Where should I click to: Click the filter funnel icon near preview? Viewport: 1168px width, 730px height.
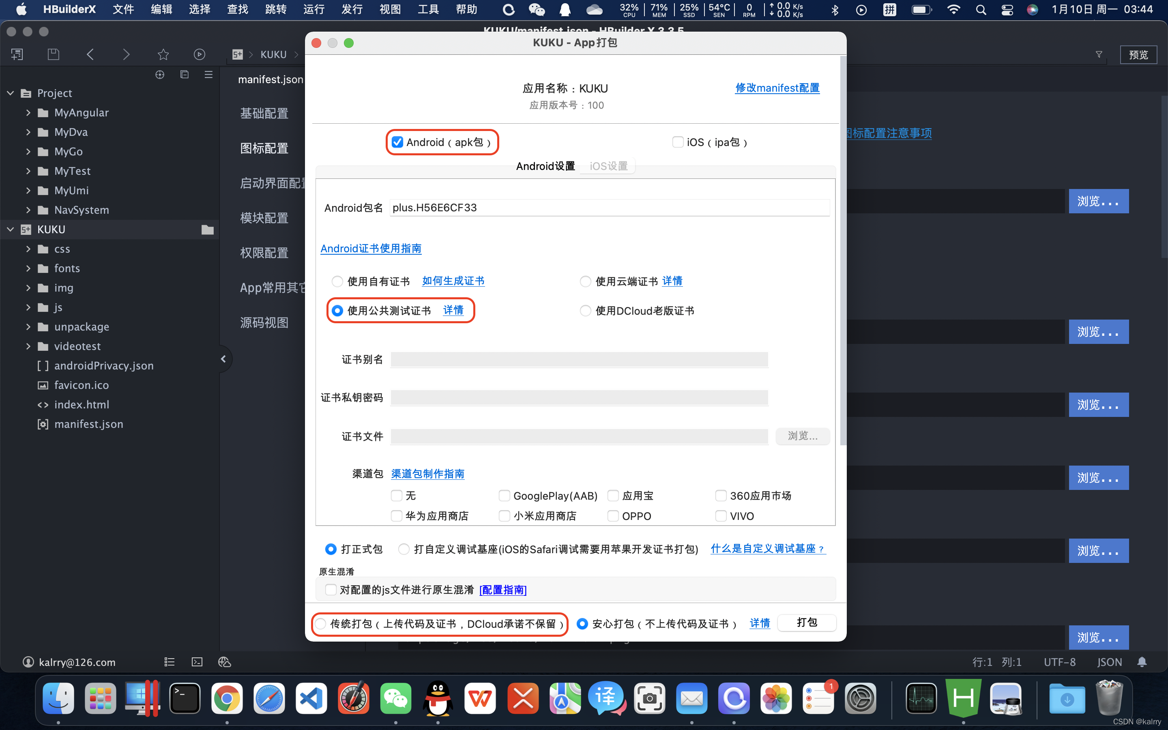[1099, 55]
